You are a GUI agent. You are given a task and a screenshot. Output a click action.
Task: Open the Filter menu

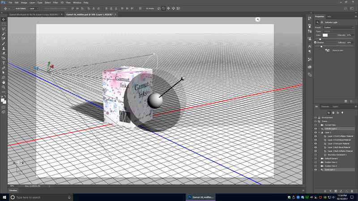tap(55, 3)
